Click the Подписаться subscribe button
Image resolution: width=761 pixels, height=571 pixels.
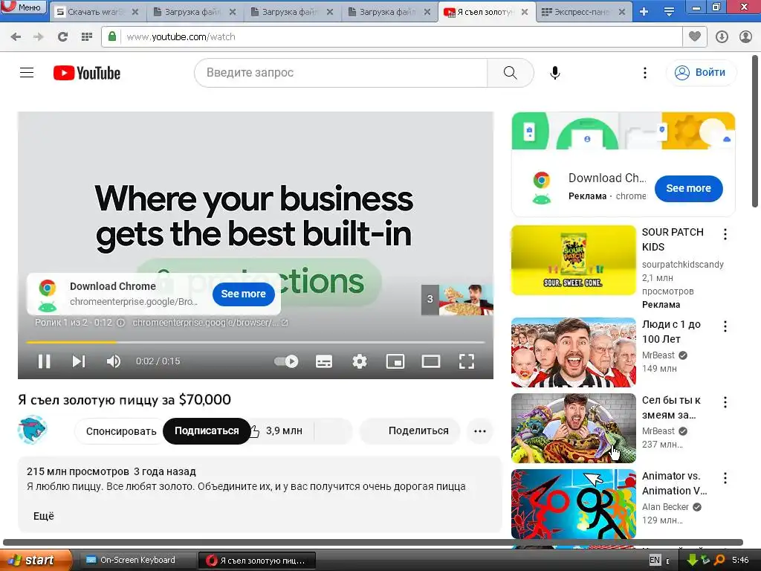[207, 431]
